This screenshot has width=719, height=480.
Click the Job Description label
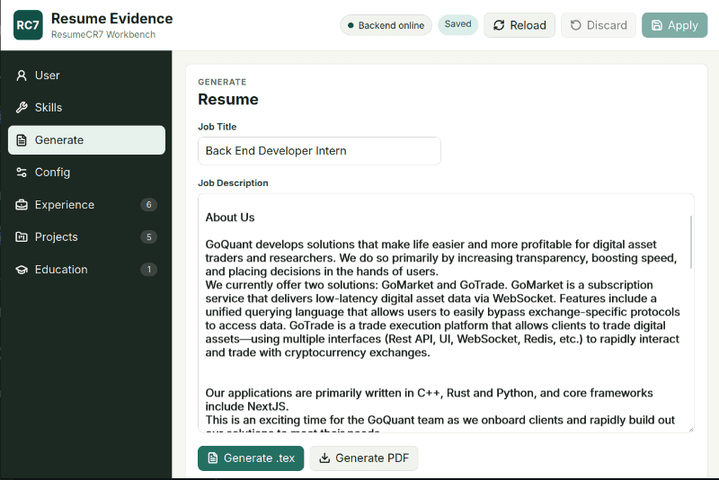(x=233, y=183)
